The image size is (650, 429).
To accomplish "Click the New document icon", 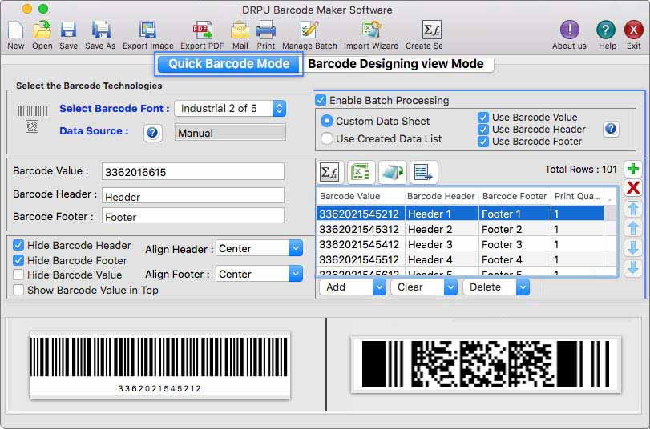I will [16, 30].
